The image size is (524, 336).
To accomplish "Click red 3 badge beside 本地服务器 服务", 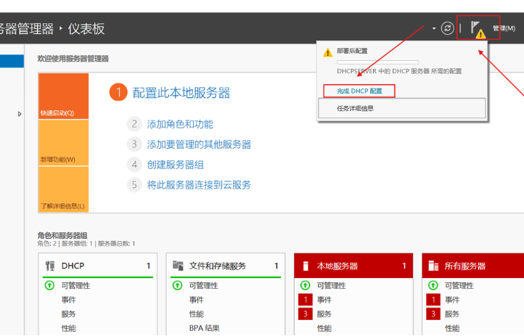I will pyautogui.click(x=306, y=314).
